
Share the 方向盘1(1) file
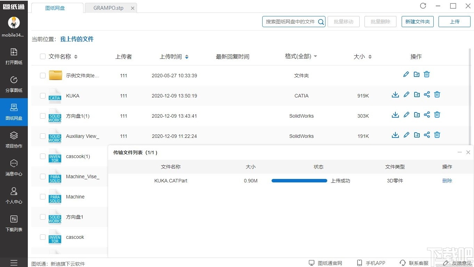tap(427, 115)
